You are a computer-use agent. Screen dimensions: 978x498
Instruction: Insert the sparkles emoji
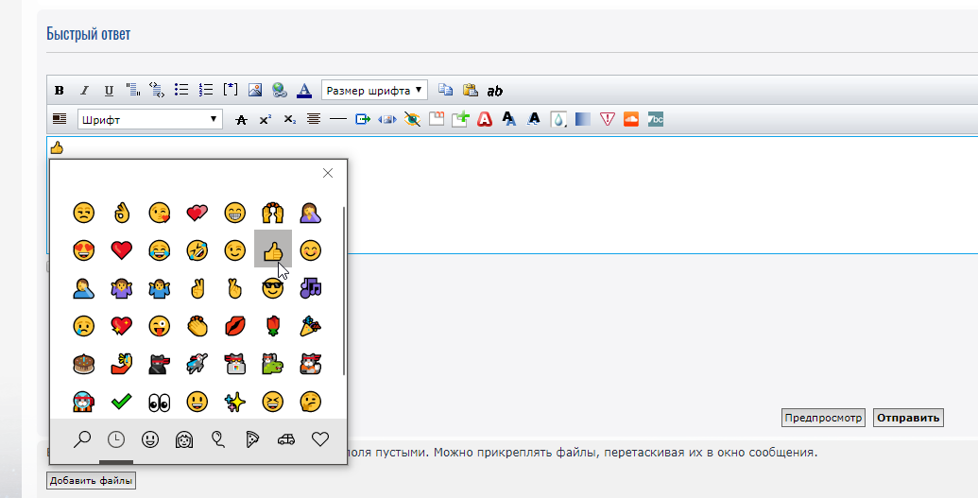pyautogui.click(x=235, y=402)
